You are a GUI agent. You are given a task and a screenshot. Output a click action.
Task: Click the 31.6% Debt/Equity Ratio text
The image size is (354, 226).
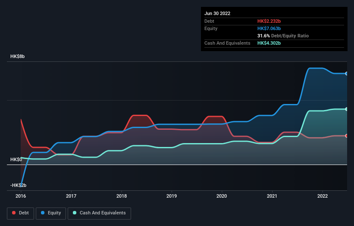tap(283, 36)
